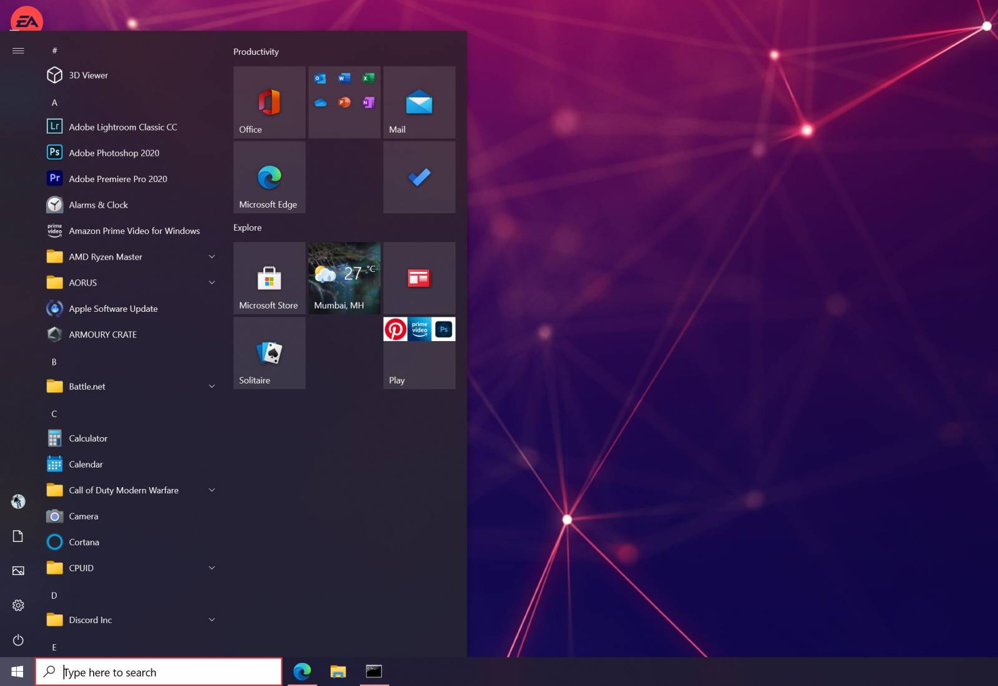The height and width of the screenshot is (686, 998).
Task: Open Pictures from the Start sidebar
Action: (x=18, y=571)
